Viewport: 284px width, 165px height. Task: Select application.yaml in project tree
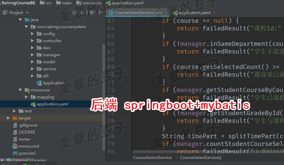[x=52, y=104]
